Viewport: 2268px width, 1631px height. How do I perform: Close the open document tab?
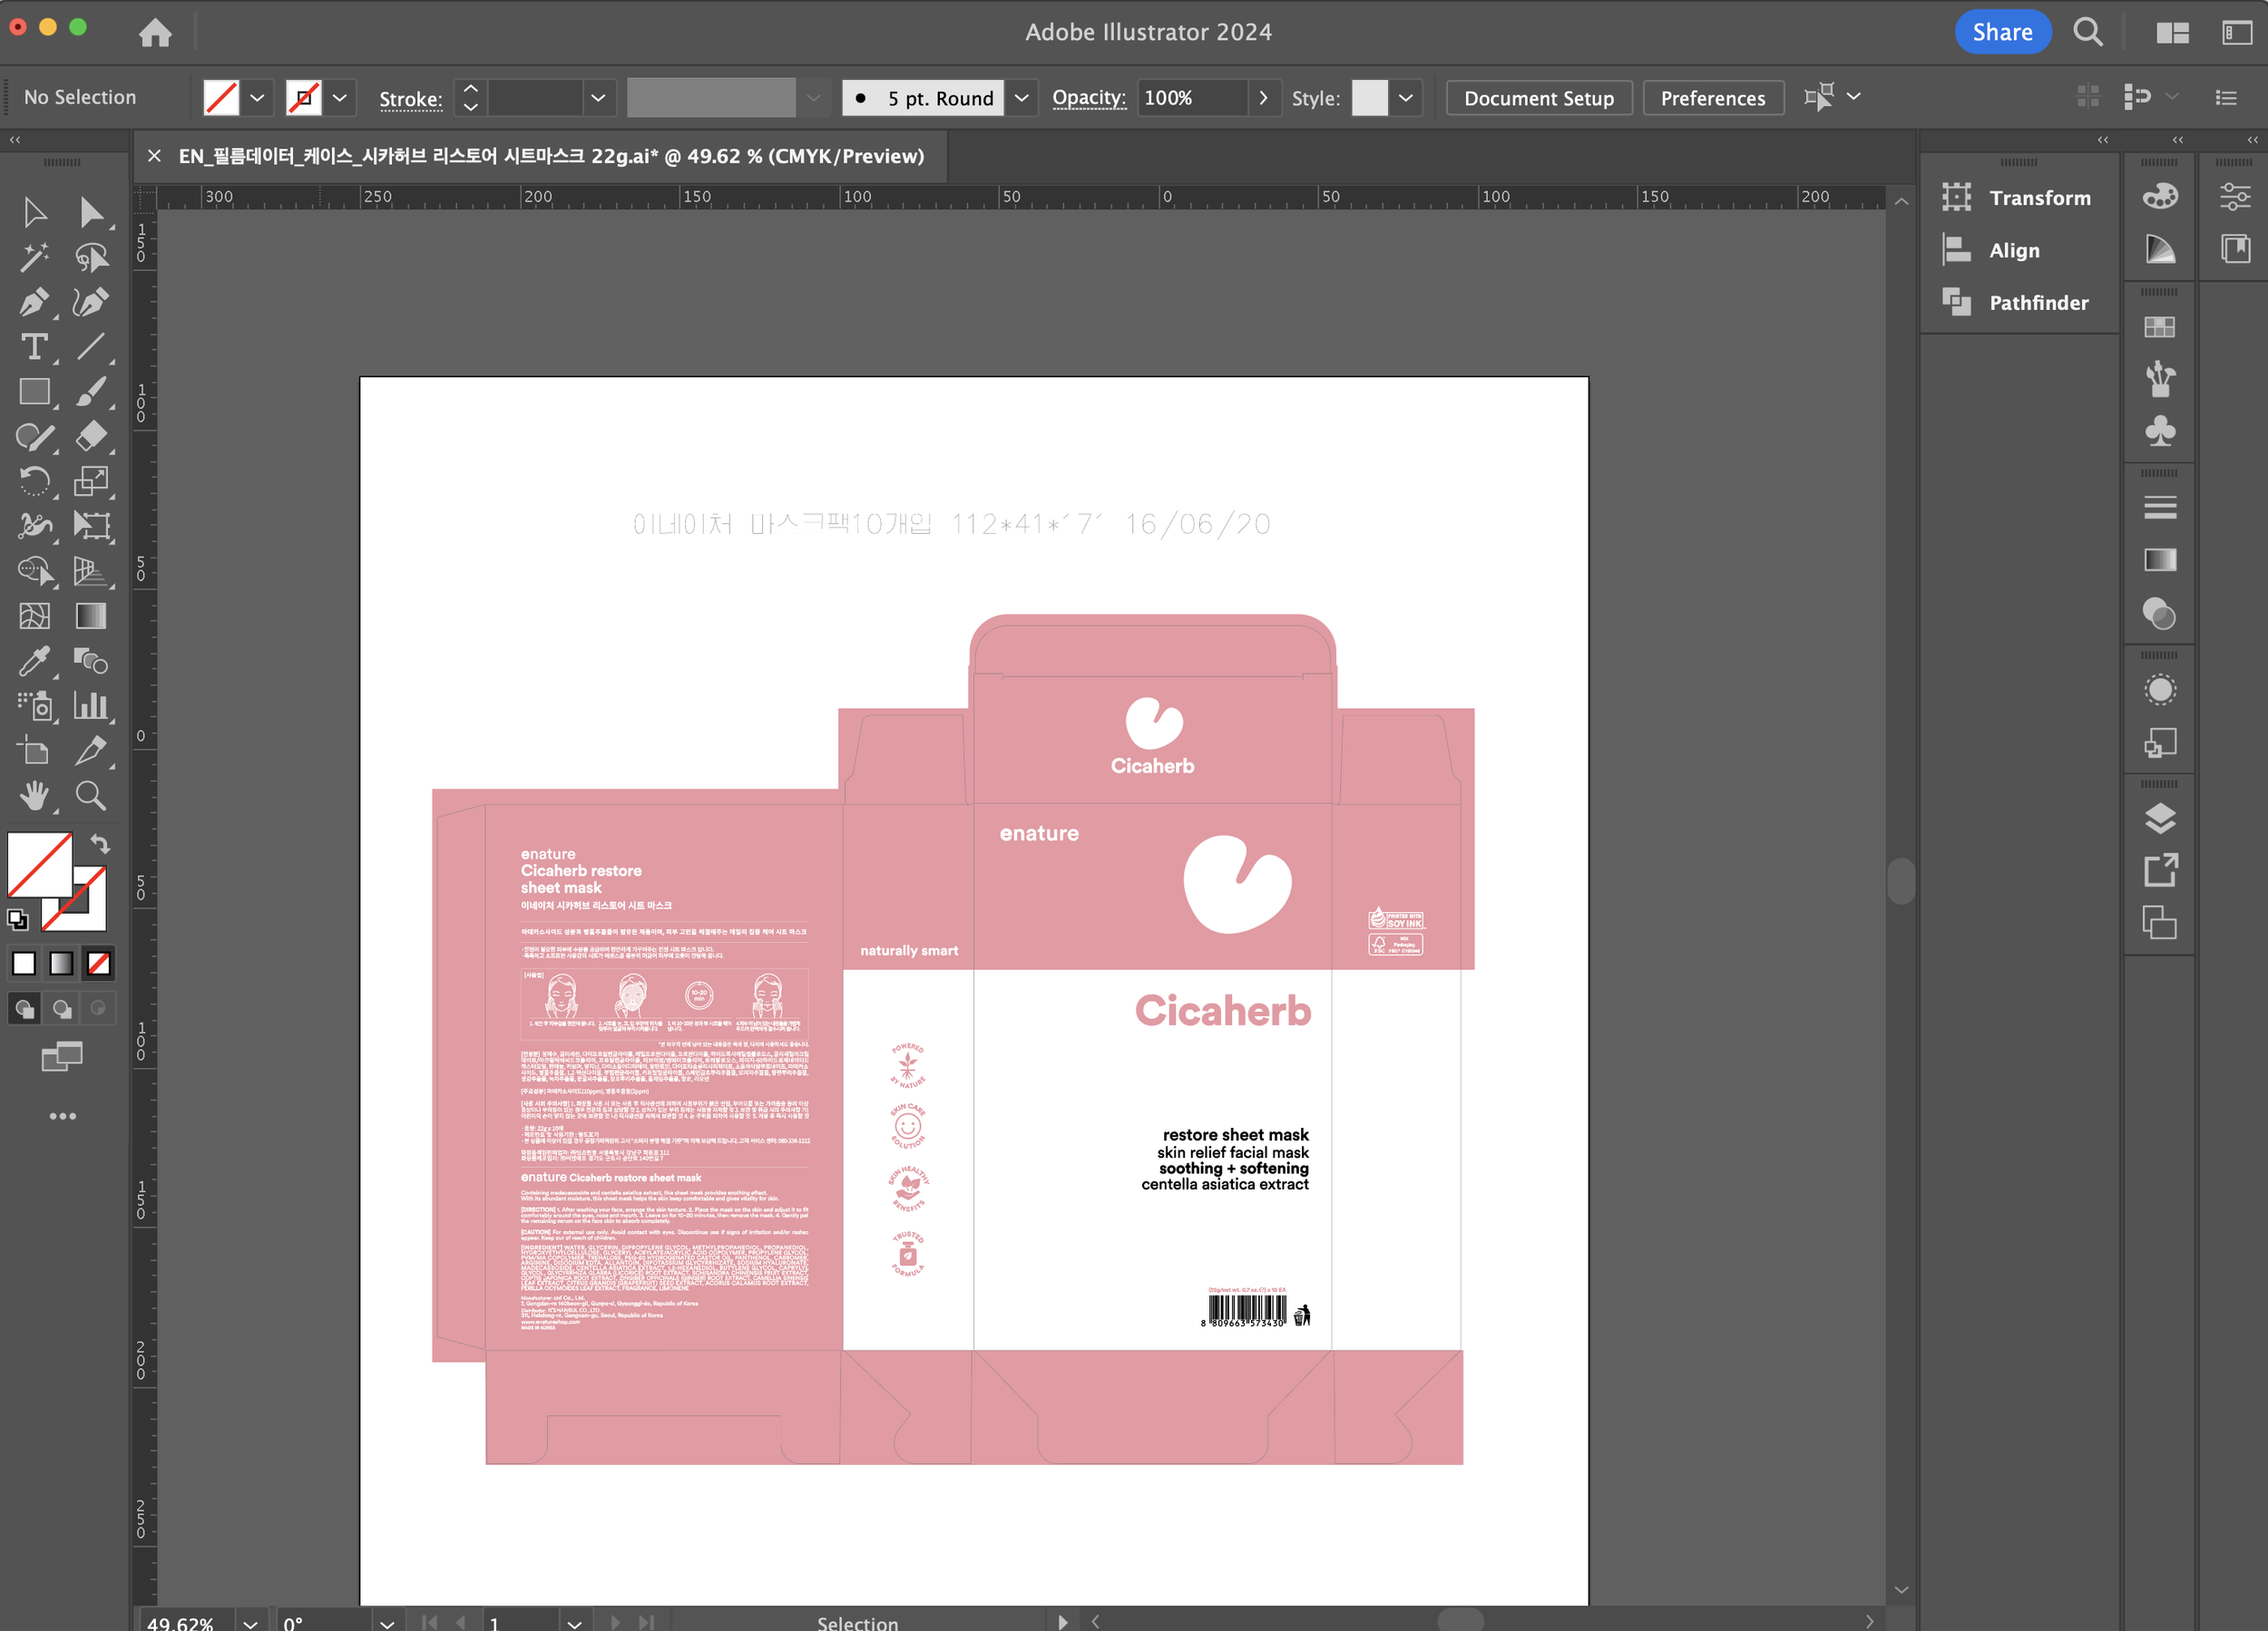point(154,156)
